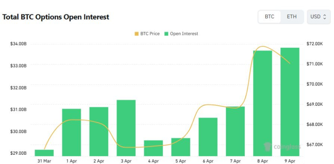
Task: Select the 9 Apr open interest bar
Action: click(290, 101)
